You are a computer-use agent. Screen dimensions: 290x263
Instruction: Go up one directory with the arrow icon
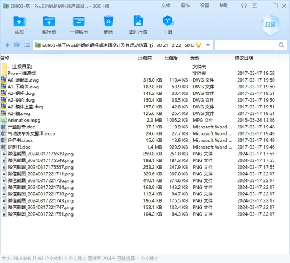pos(7,45)
